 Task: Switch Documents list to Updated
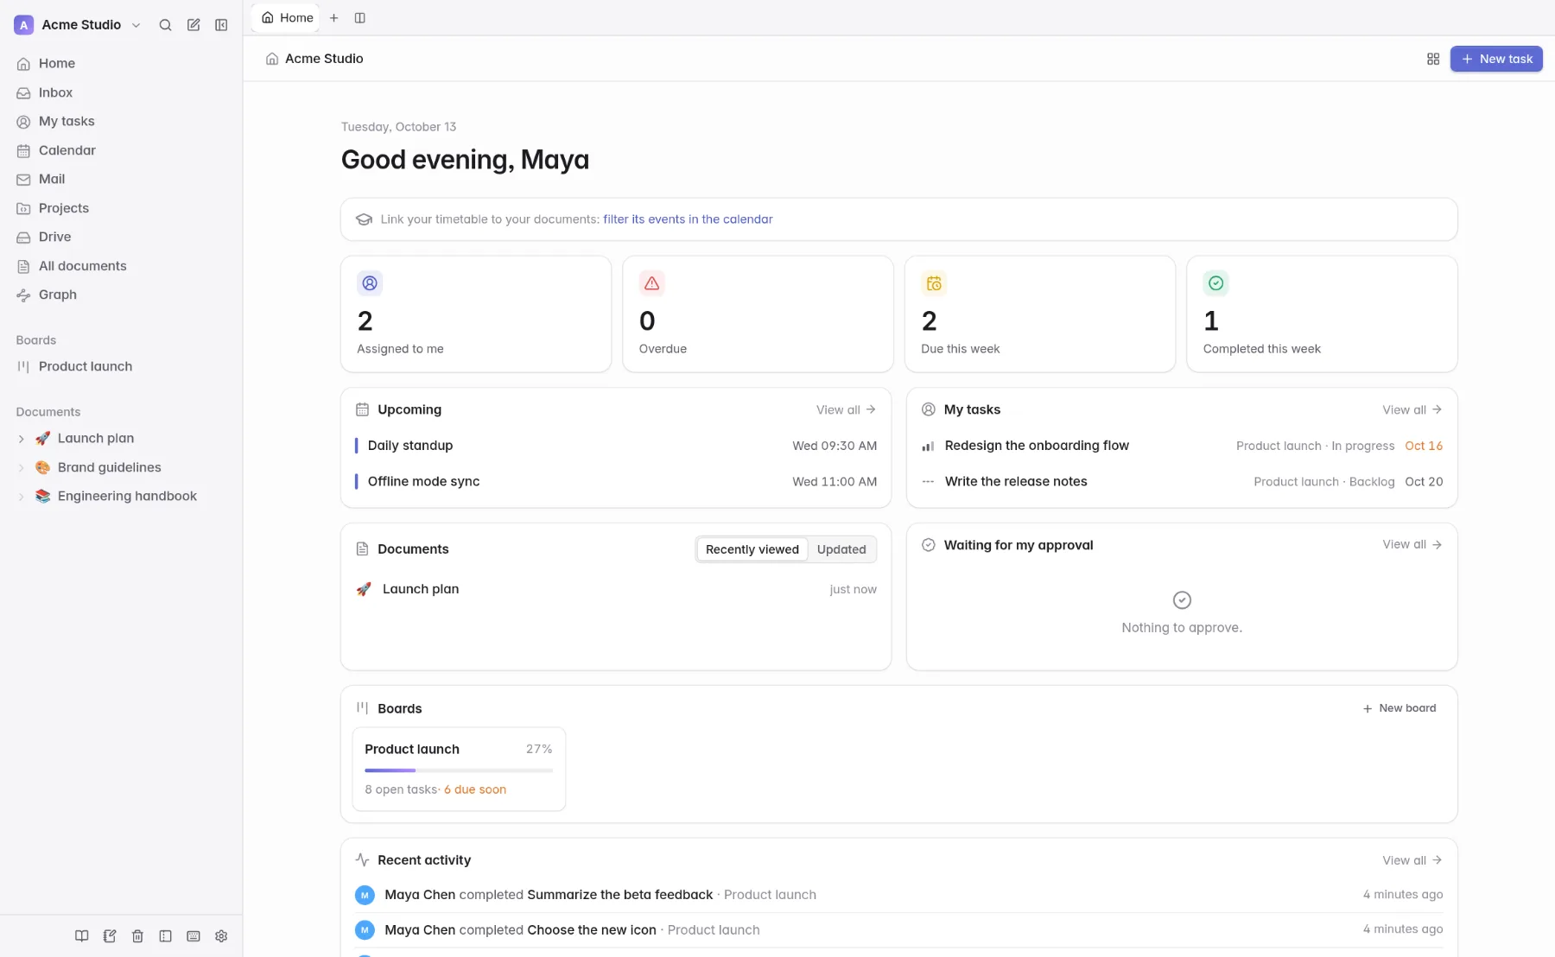click(x=841, y=549)
